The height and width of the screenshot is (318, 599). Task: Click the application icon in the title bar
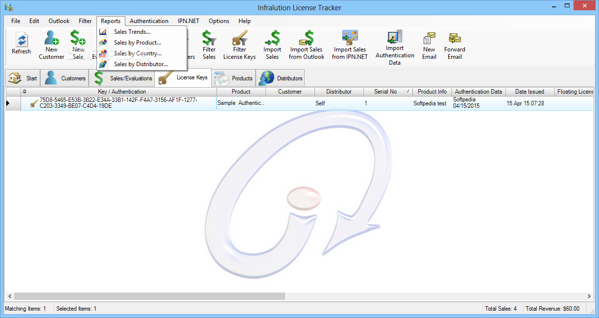pos(8,7)
